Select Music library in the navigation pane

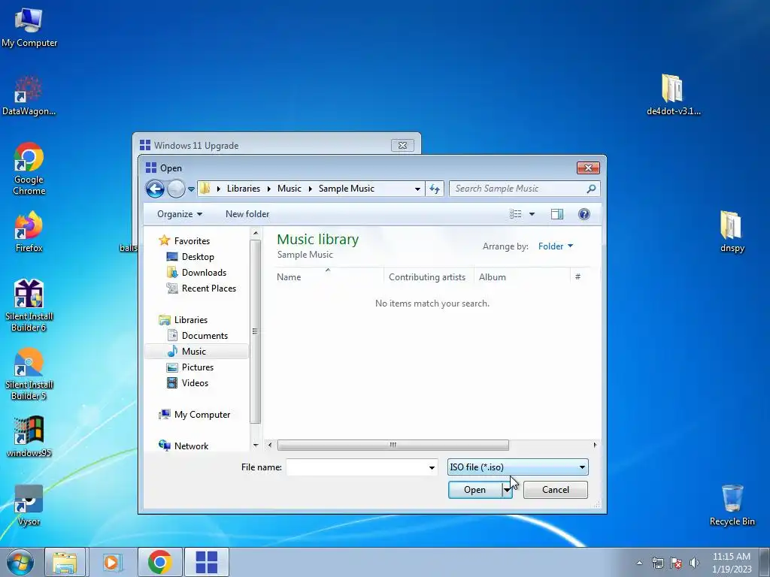point(196,352)
